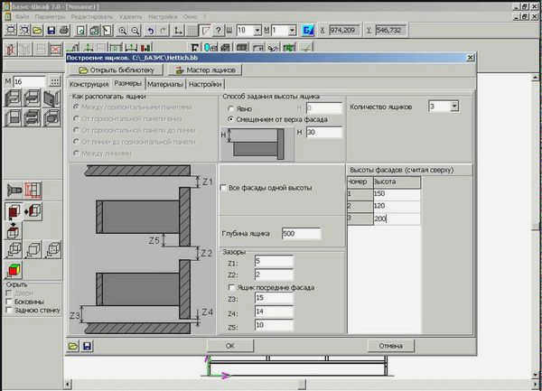The height and width of the screenshot is (391, 542).
Task: Select Смещением от верха фасада radio button
Action: 230,119
